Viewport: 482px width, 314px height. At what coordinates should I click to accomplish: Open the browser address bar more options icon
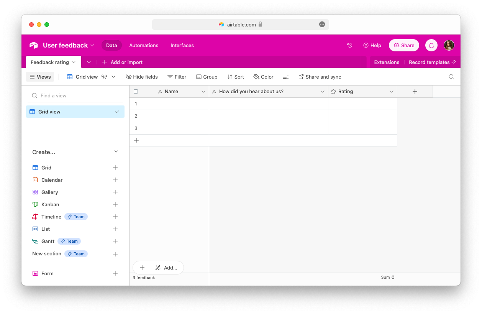pyautogui.click(x=322, y=25)
